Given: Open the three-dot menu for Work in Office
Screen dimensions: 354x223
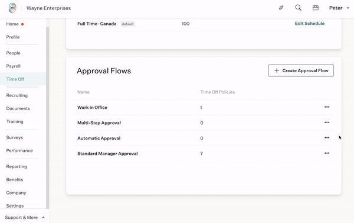Looking at the screenshot, I should pyautogui.click(x=327, y=107).
